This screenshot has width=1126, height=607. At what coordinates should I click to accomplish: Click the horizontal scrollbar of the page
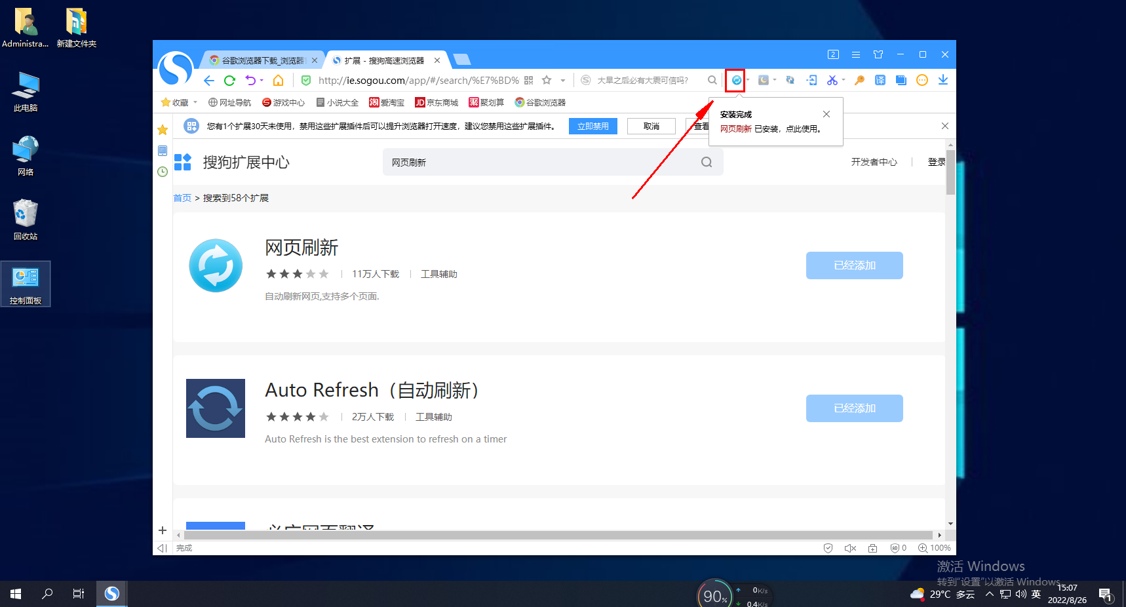point(558,535)
